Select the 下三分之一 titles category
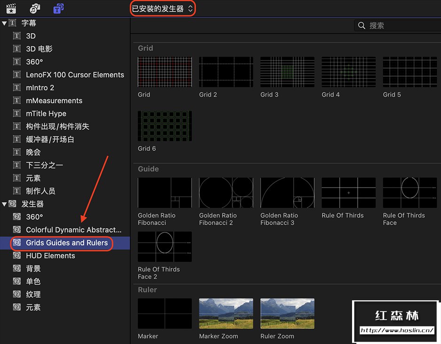Screen dimensions: 441x344 pos(44,165)
